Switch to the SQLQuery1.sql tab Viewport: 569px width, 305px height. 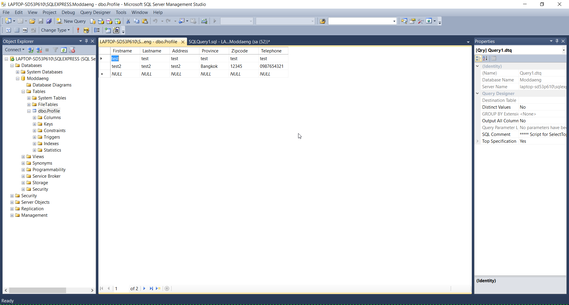tap(229, 42)
